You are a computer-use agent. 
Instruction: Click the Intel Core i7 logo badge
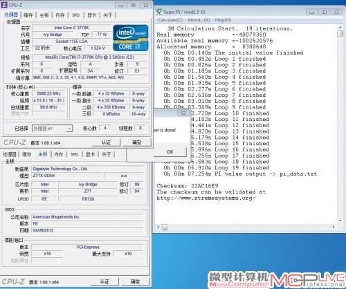click(x=131, y=38)
